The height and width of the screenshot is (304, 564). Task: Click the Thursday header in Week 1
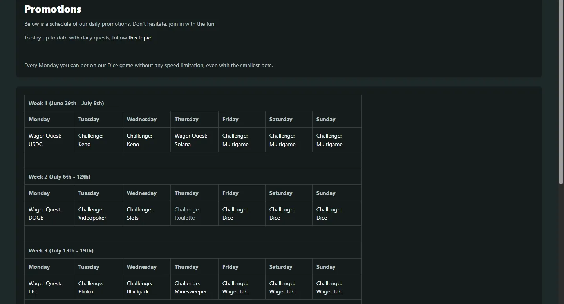186,119
